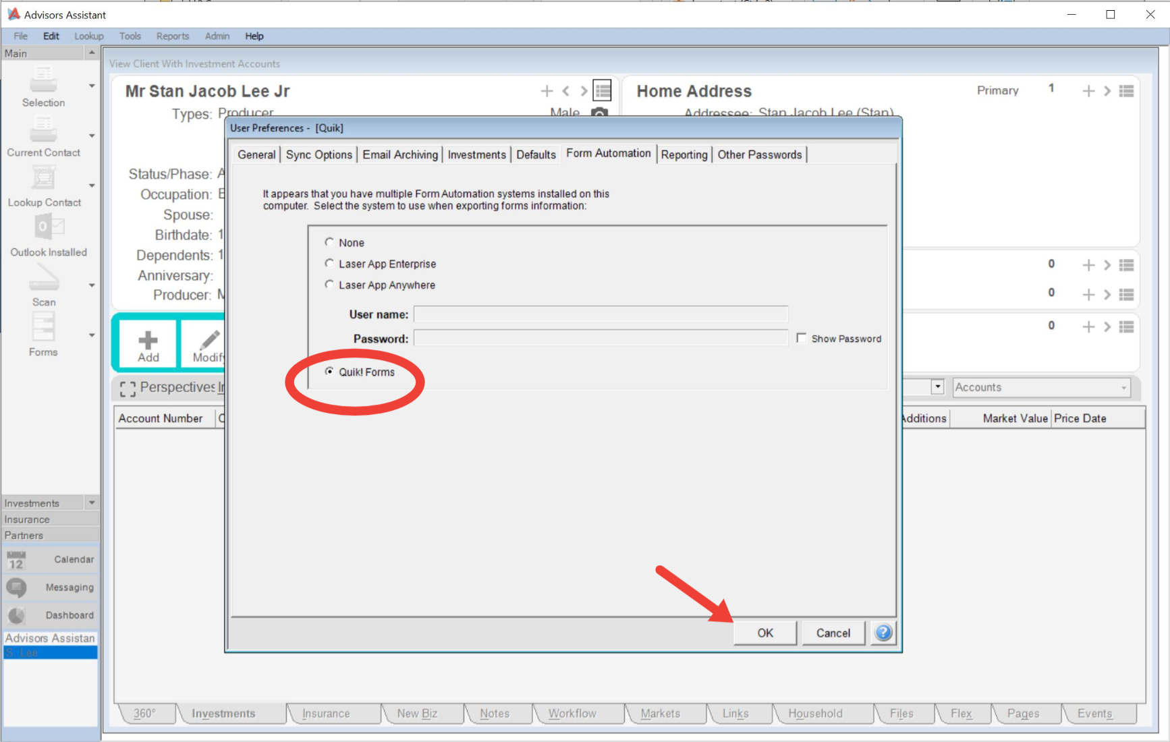
Task: Open the Tools menu
Action: point(130,36)
